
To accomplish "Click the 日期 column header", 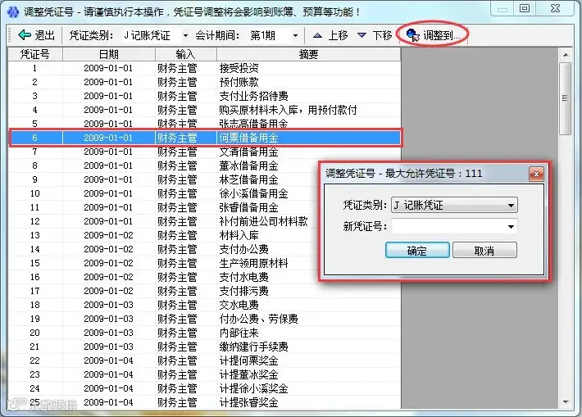I will [x=109, y=54].
